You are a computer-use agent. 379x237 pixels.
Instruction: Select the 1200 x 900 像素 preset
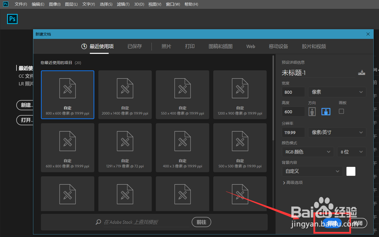pos(240,95)
